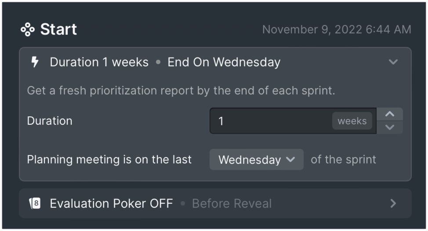Expand the Evaluation Poker section arrow
Viewport: 428px width, 231px height.
(x=393, y=203)
